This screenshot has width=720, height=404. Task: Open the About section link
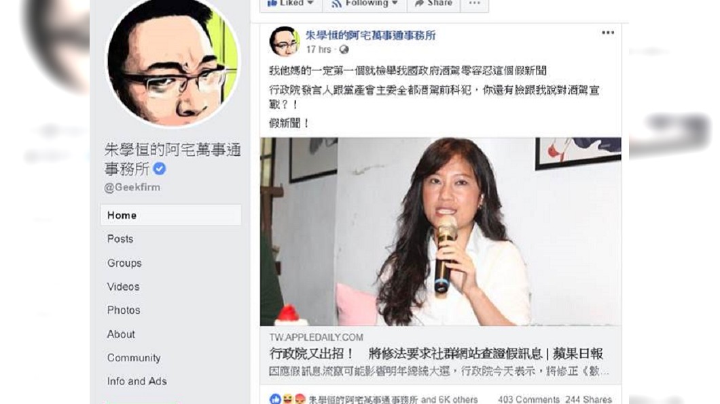[x=121, y=334]
